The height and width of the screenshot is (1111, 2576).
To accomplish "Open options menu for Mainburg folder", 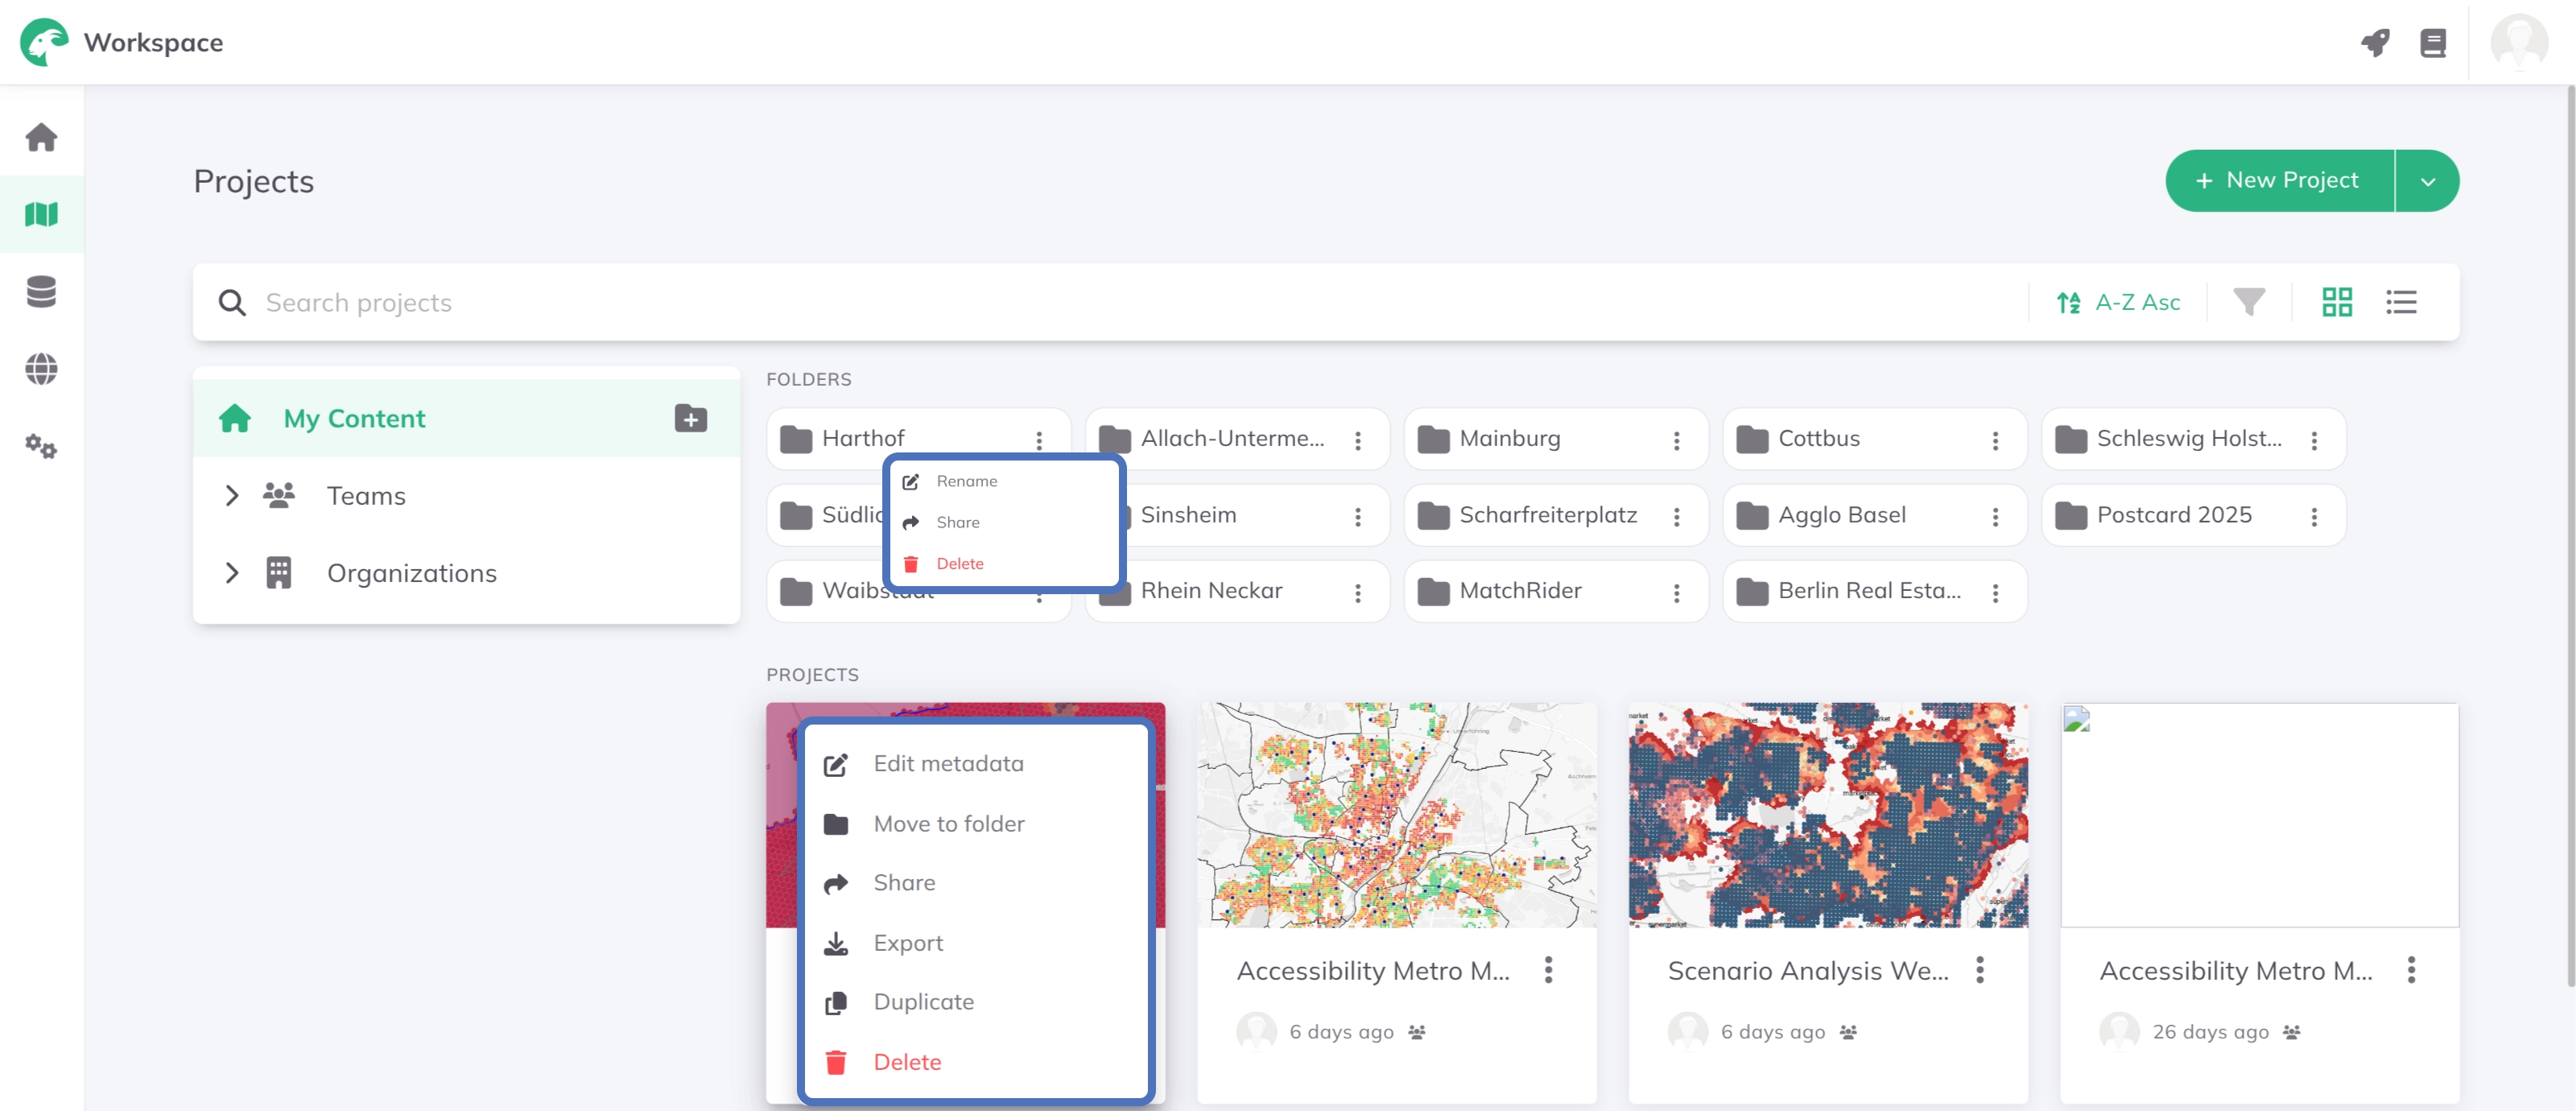I will tap(1677, 440).
